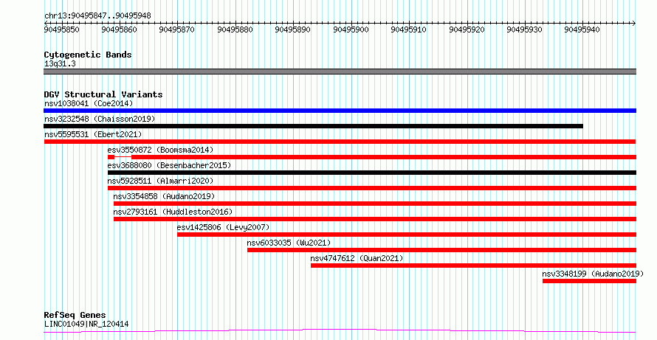This screenshot has height=340, width=657.
Task: Select the red nsv2793161 Huddleston2016 bar
Action: pyautogui.click(x=375, y=219)
